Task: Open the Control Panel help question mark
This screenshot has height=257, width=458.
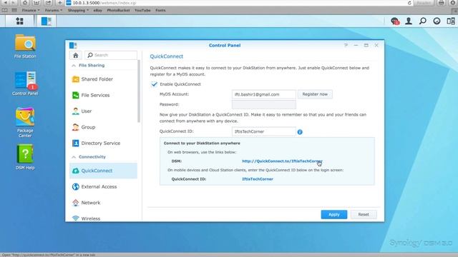Action: [x=346, y=45]
